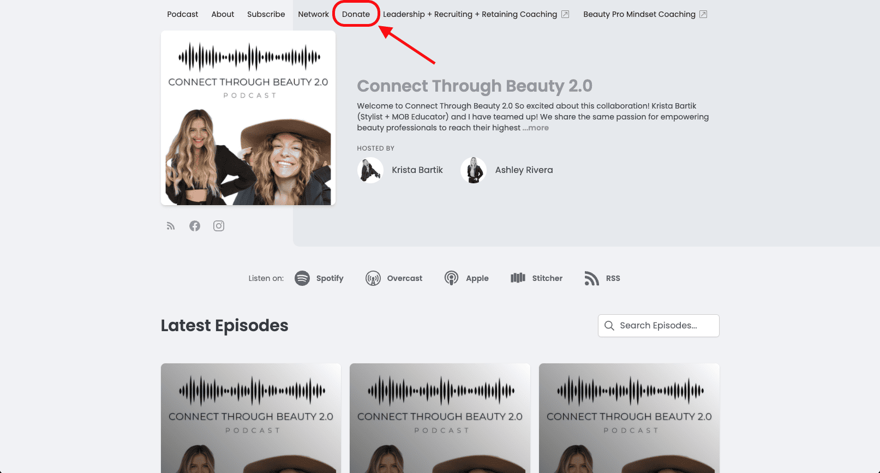
Task: Open the first latest episode thumbnail
Action: pos(251,418)
